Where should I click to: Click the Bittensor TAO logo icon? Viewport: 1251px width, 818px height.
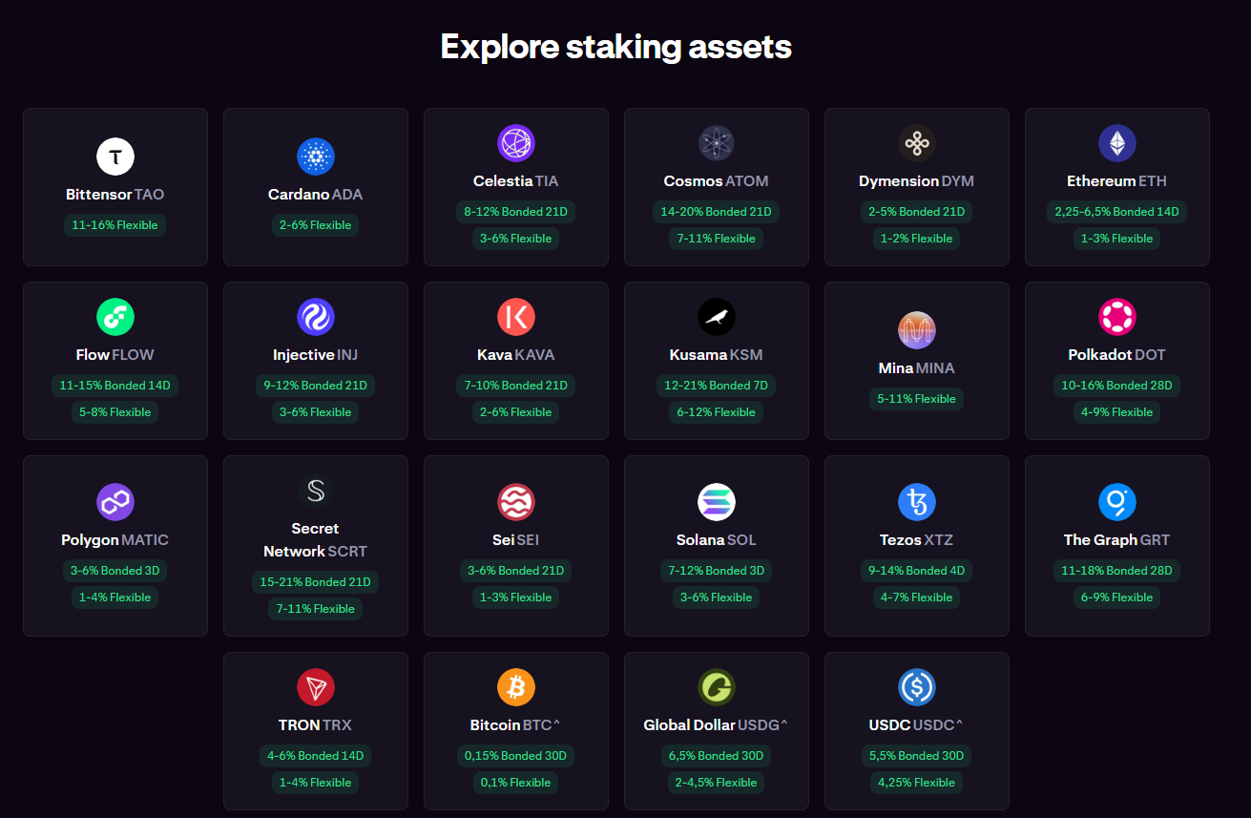coord(115,157)
